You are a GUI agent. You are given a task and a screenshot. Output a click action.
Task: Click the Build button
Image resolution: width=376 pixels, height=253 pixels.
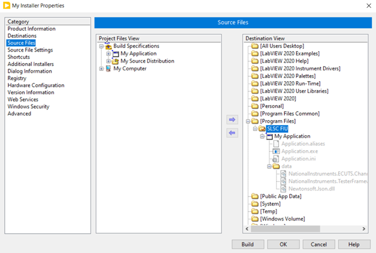(248, 244)
